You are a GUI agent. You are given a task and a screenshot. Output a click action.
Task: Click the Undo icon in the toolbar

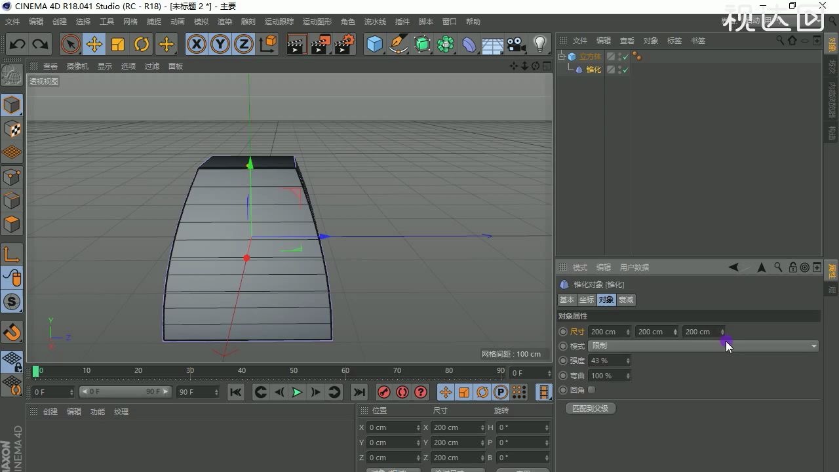click(x=17, y=44)
